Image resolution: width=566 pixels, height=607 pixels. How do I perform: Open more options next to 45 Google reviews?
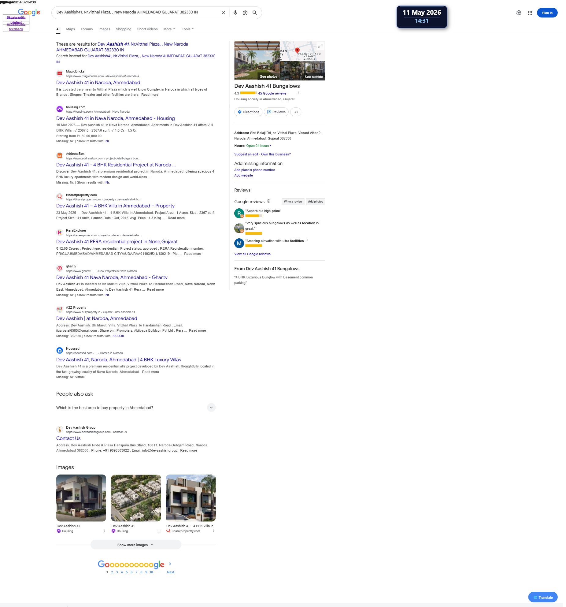coord(298,93)
